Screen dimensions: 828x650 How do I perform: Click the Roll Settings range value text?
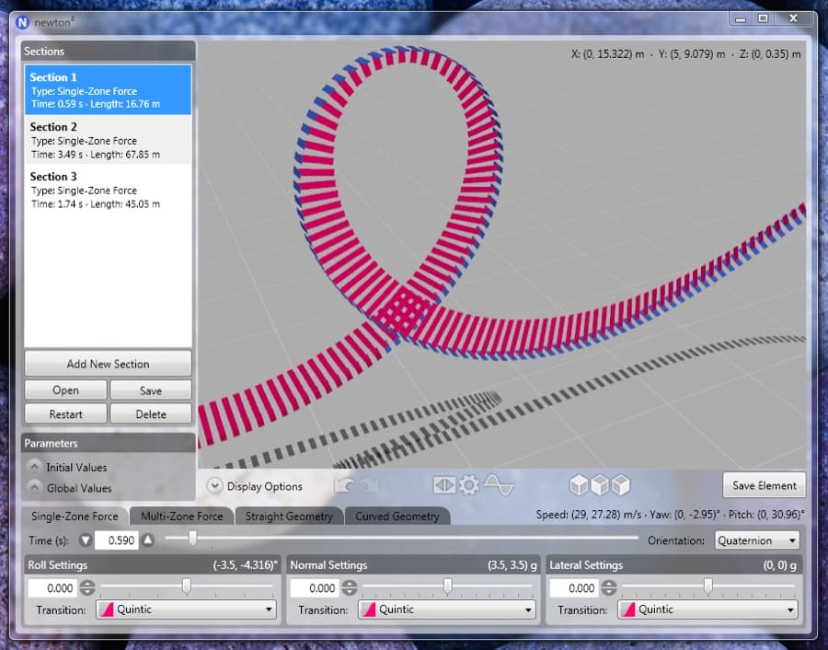(x=245, y=565)
